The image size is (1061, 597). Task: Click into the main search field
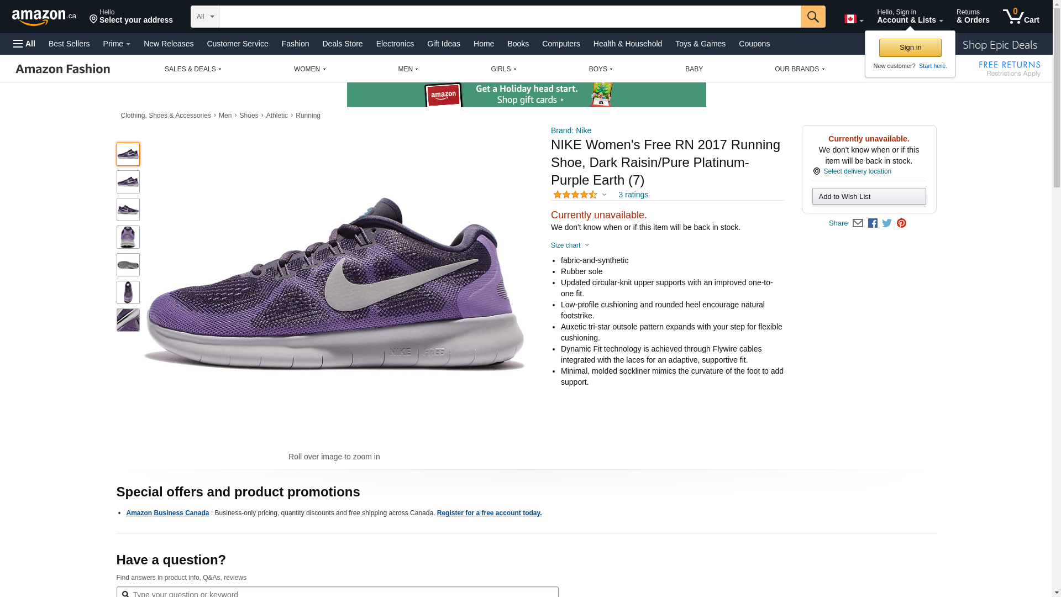tap(509, 17)
